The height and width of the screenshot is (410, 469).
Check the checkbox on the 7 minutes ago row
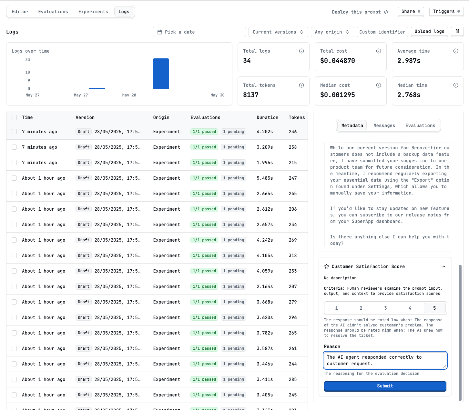(x=14, y=132)
